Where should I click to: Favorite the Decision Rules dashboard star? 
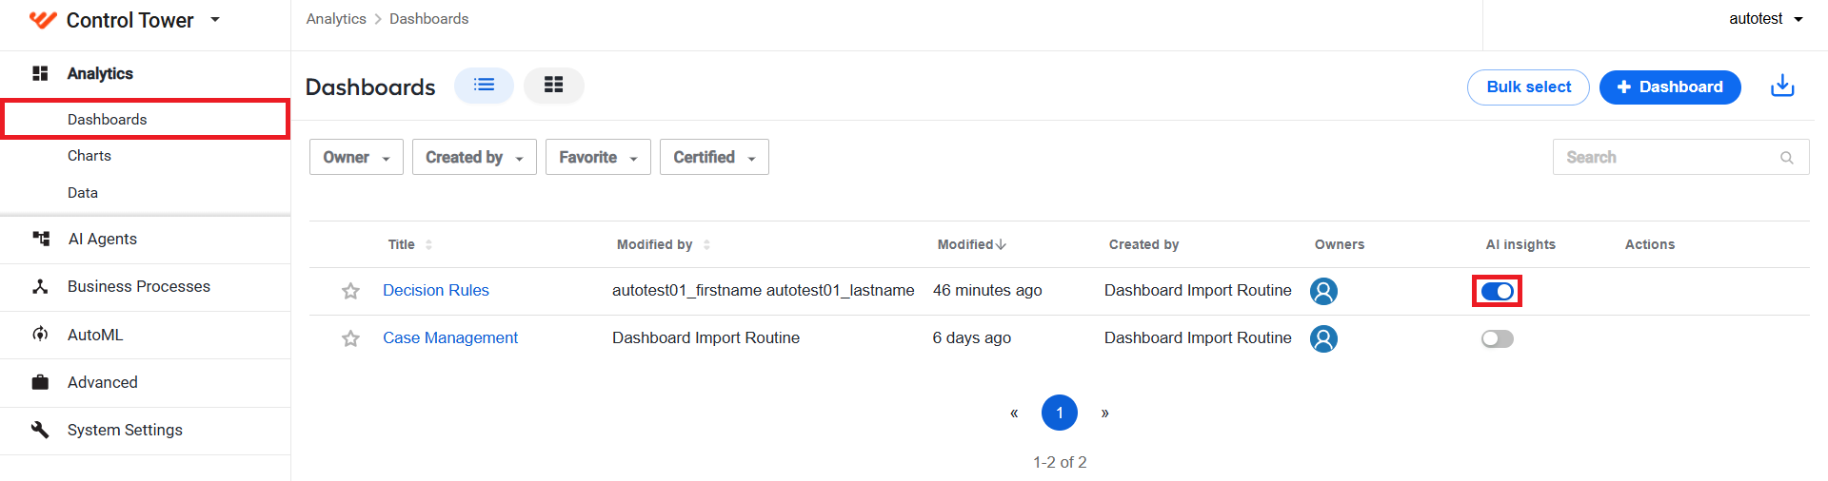(350, 291)
